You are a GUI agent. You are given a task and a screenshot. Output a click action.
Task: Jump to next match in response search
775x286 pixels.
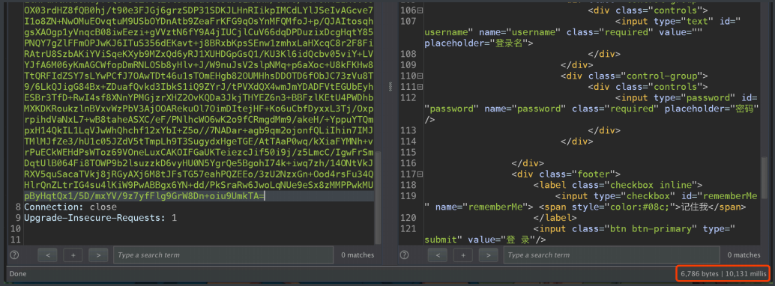pyautogui.click(x=489, y=255)
